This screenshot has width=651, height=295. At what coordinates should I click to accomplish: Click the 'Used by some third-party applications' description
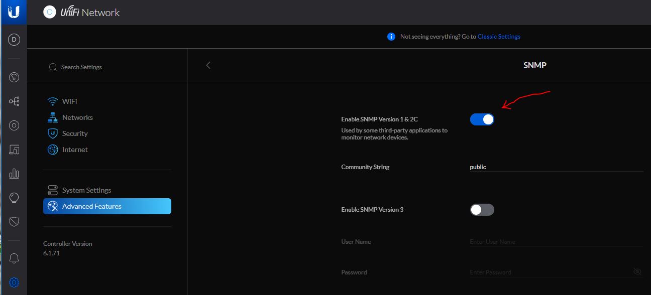point(394,134)
